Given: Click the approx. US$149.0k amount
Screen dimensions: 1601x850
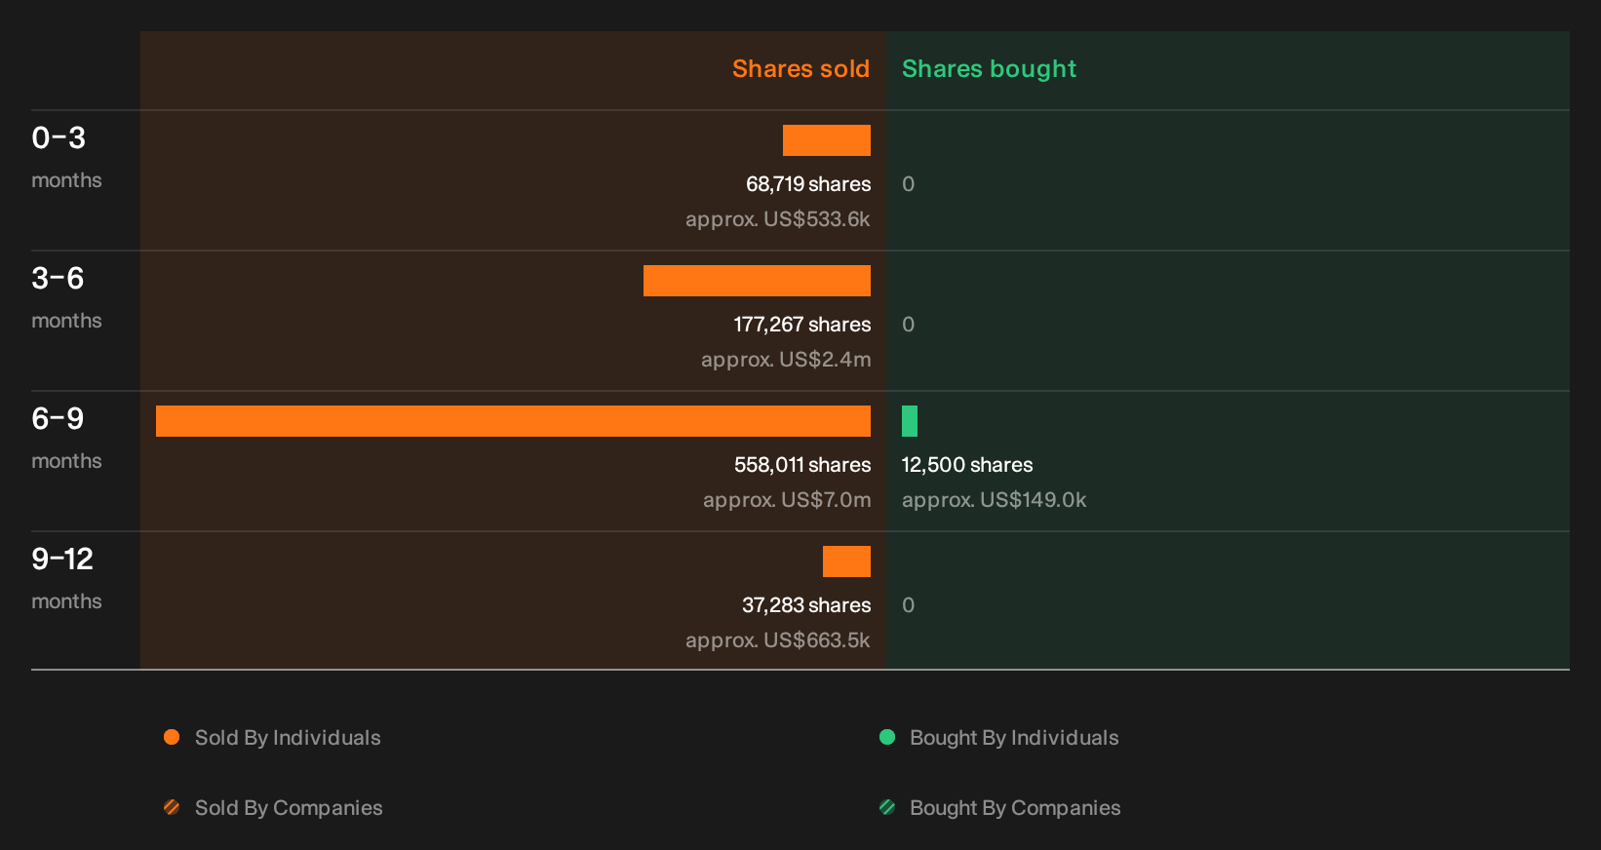Looking at the screenshot, I should 995,500.
